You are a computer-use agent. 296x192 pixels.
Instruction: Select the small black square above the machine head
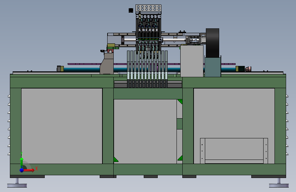(x=131, y=10)
